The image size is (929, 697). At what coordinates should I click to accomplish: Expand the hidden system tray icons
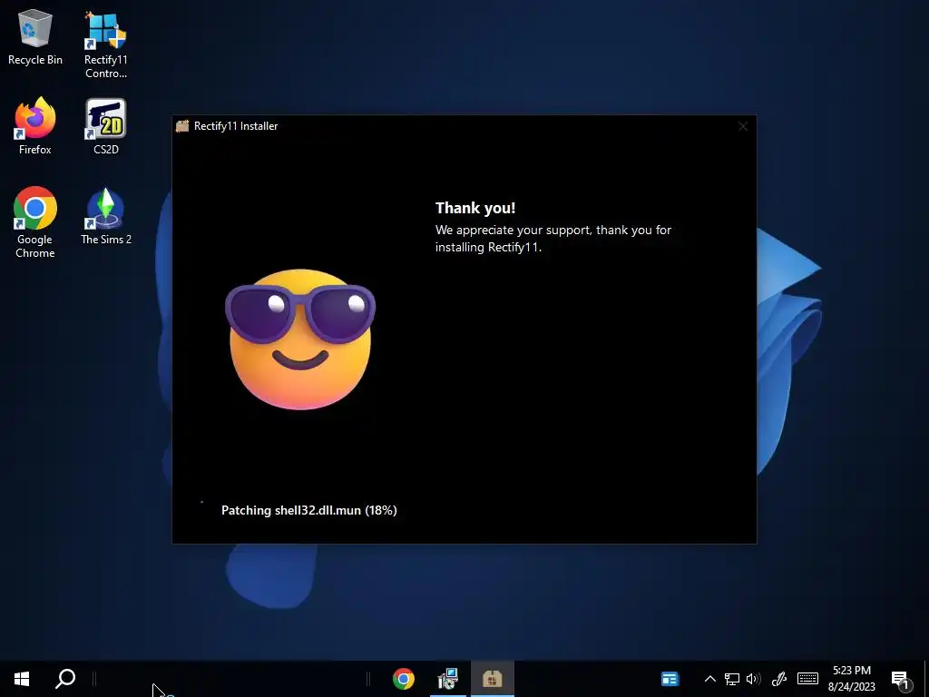[709, 679]
